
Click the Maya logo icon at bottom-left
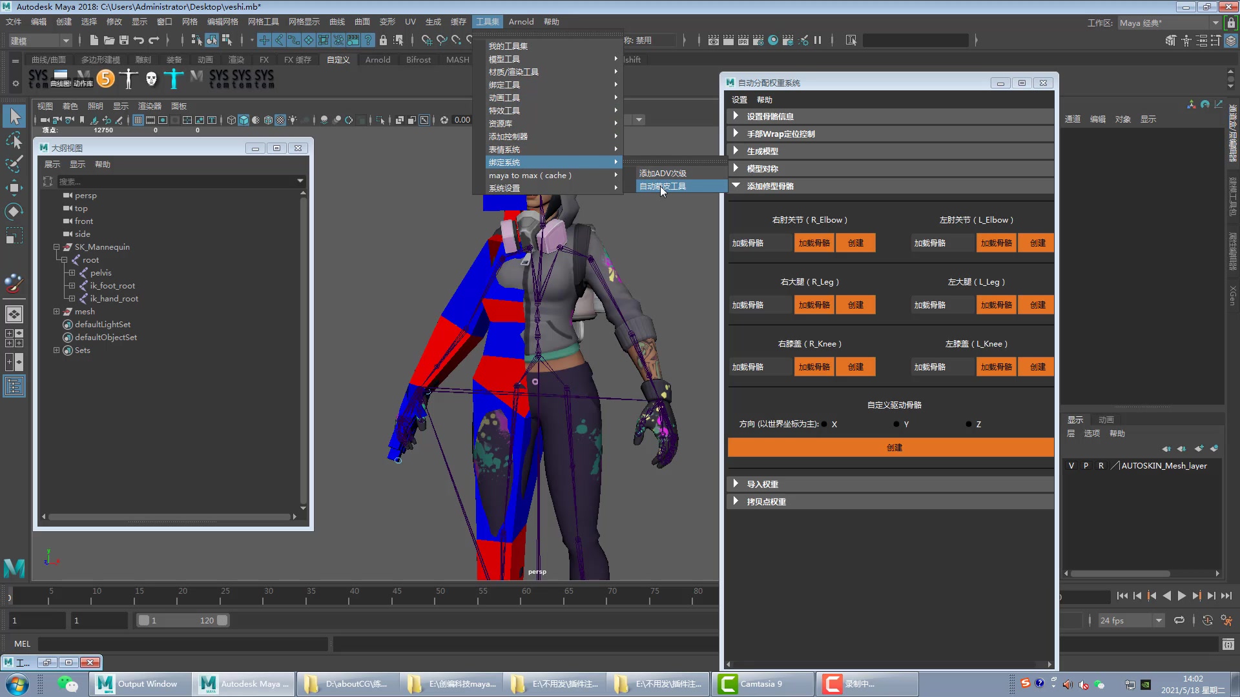(x=14, y=568)
